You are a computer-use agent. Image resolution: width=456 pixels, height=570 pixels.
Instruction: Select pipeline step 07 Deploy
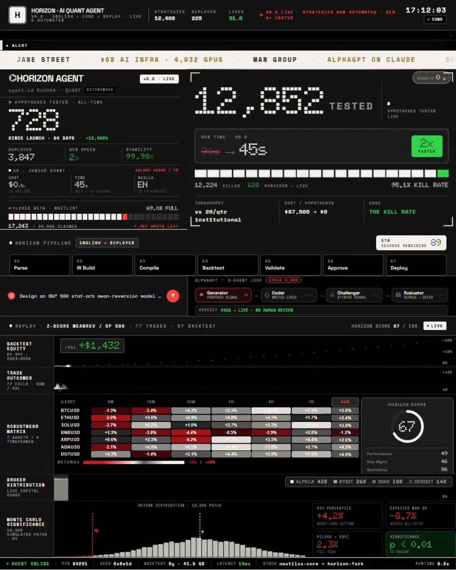tap(416, 265)
